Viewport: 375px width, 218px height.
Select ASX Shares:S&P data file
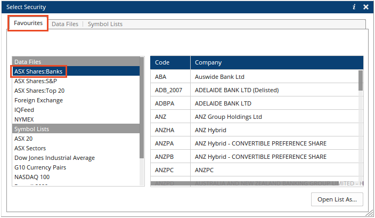[x=76, y=81]
